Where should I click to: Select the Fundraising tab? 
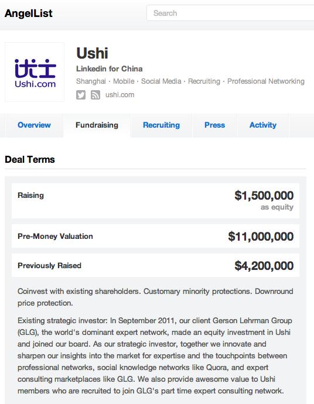click(97, 125)
